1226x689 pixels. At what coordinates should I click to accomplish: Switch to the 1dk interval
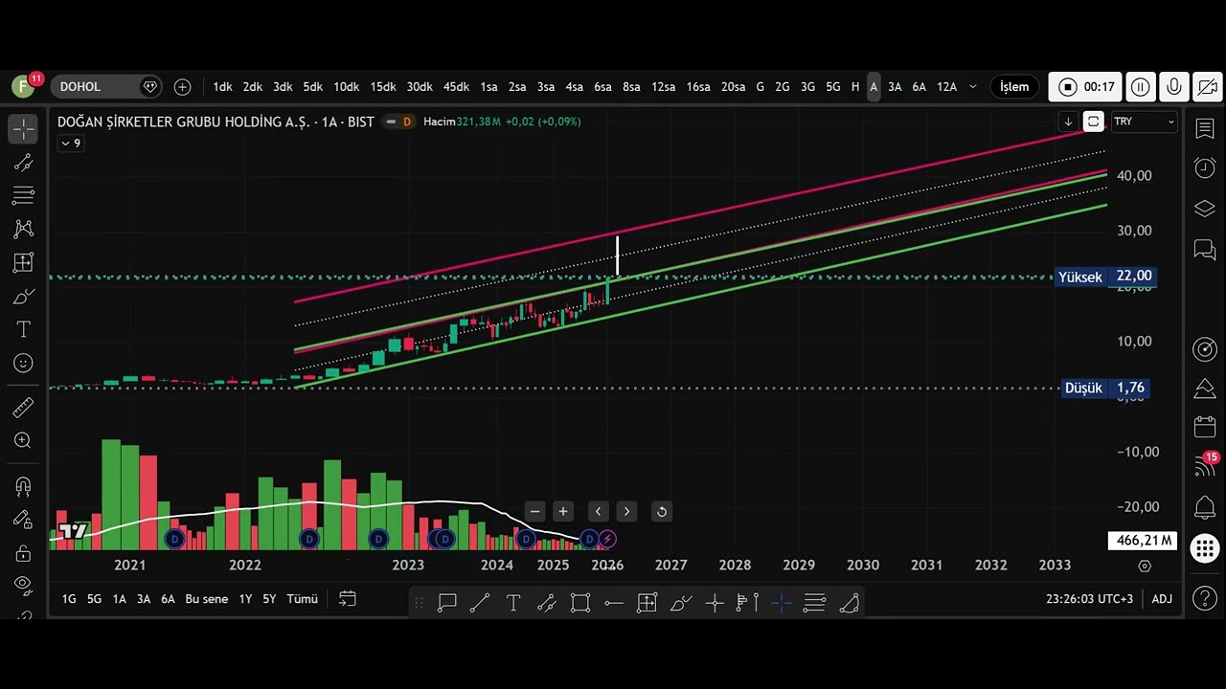pyautogui.click(x=222, y=86)
